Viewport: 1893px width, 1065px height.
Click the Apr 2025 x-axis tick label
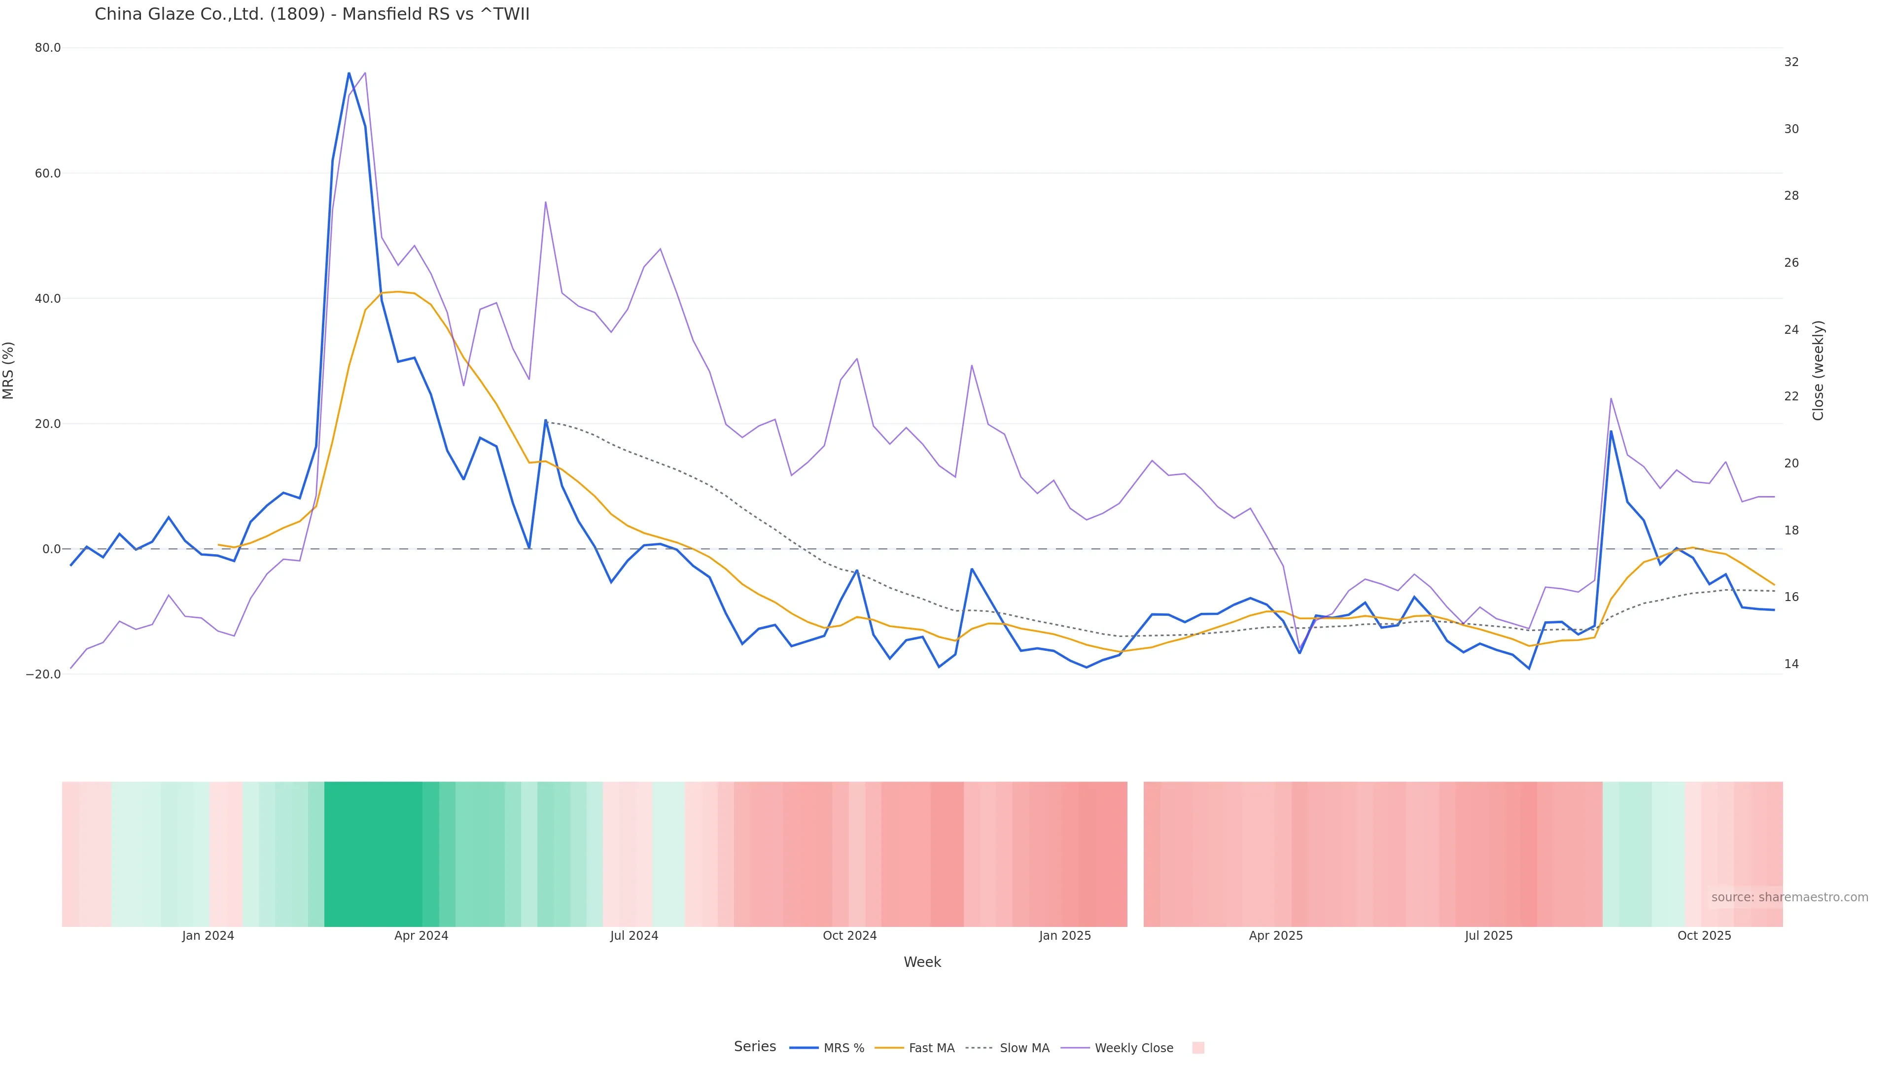[x=1276, y=936]
